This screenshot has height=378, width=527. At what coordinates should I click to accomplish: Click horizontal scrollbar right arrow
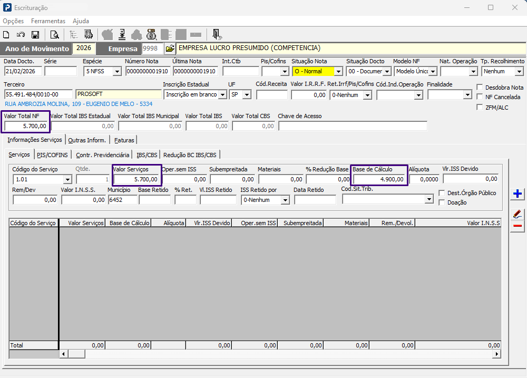pos(497,354)
